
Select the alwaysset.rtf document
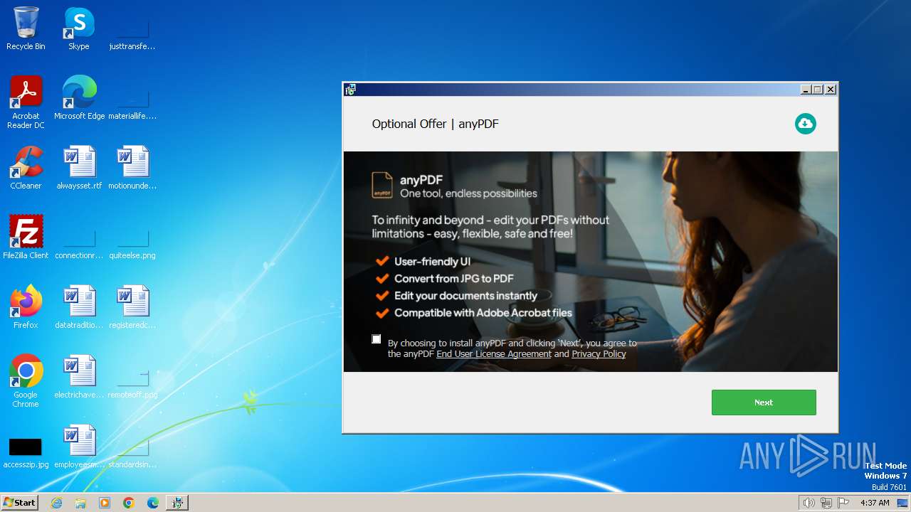[x=78, y=168]
